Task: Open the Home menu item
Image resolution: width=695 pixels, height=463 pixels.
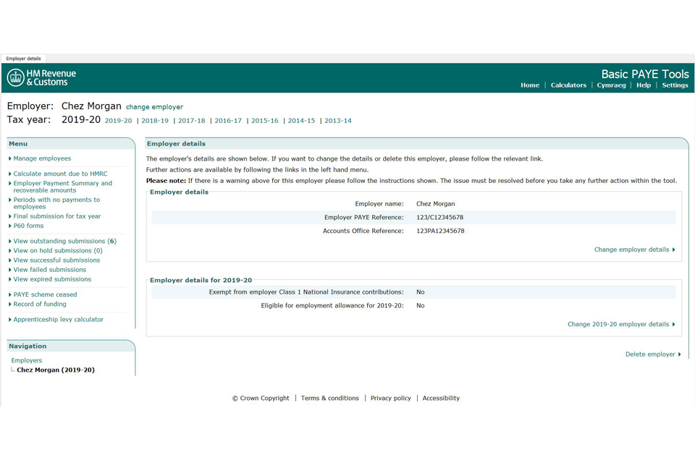Action: point(530,85)
